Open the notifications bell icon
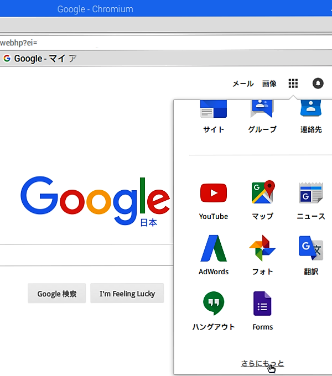 point(318,83)
